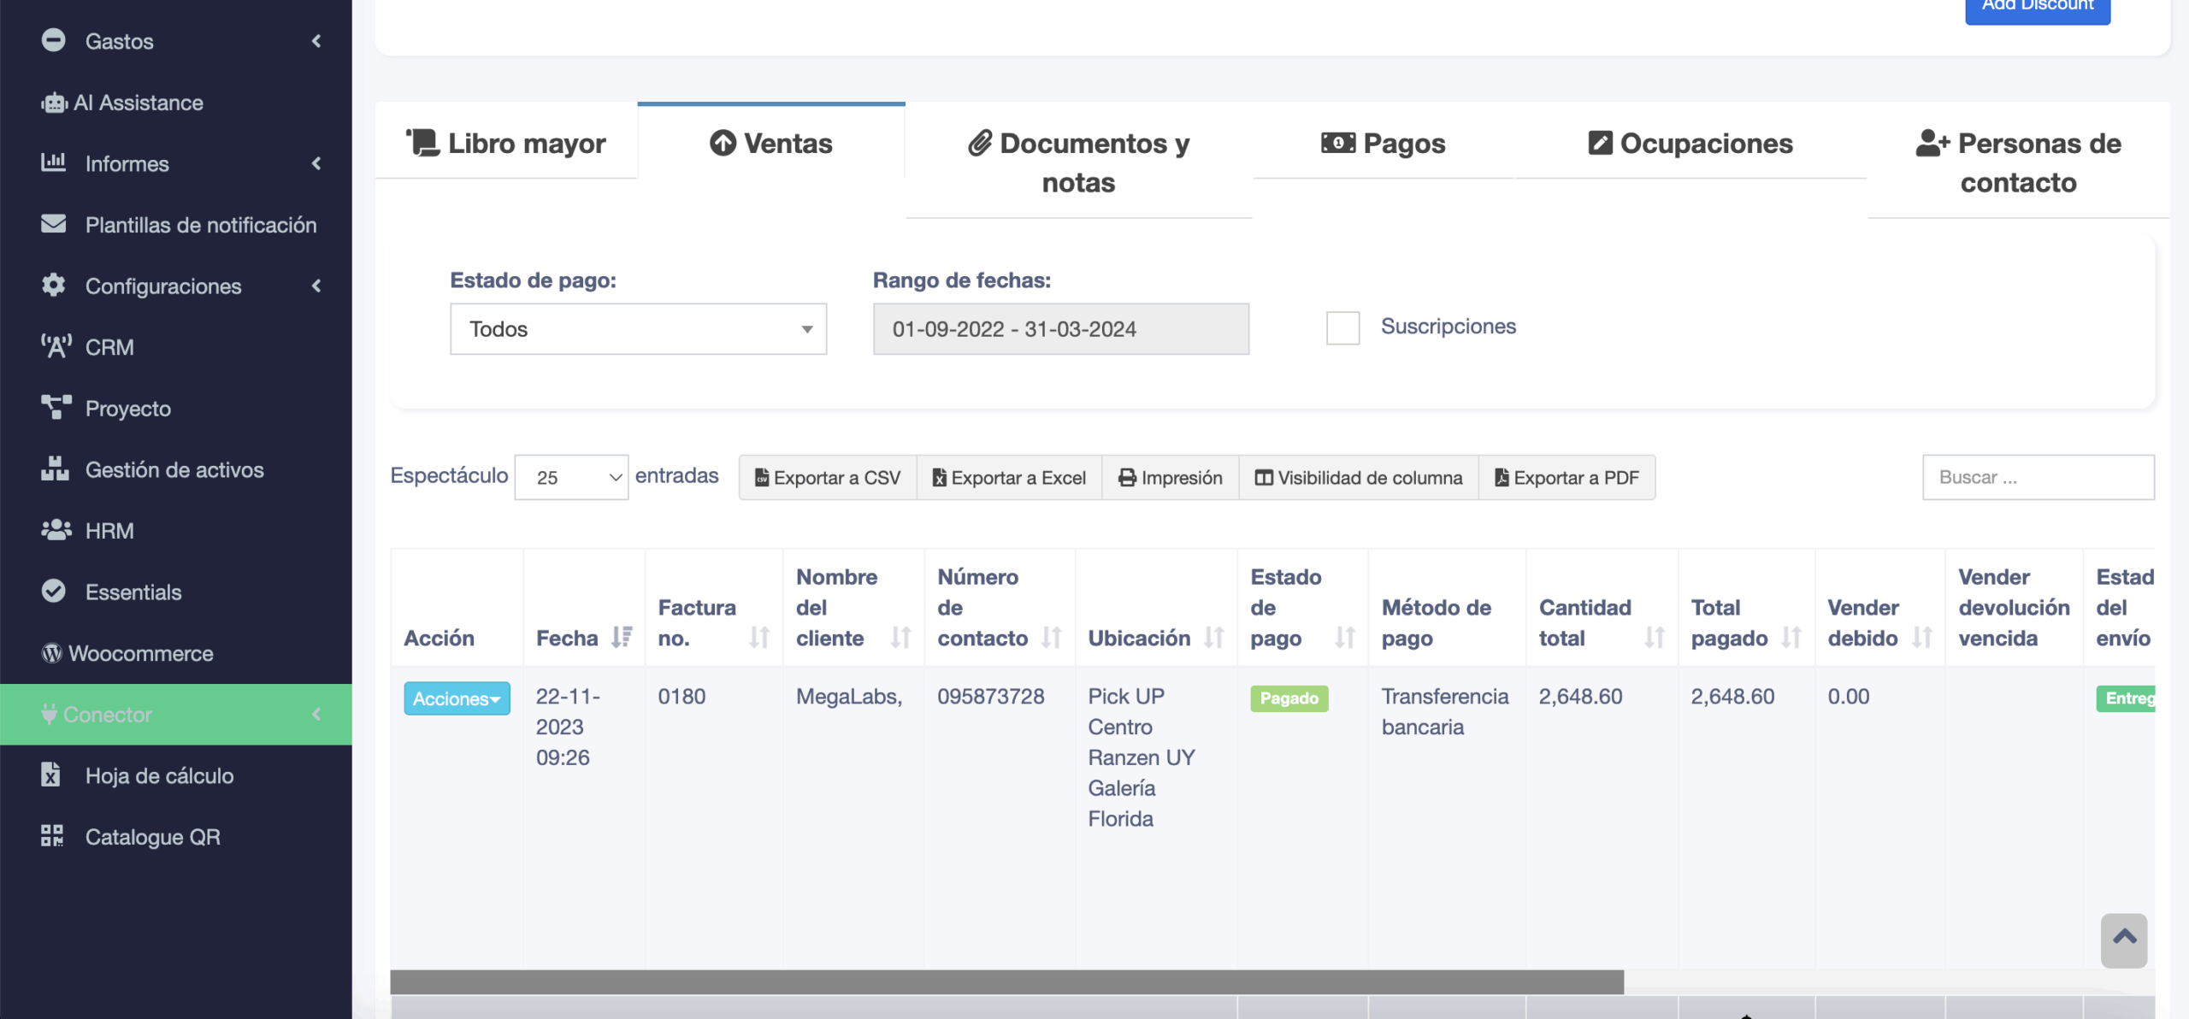Click the HRM people icon
The image size is (2189, 1019).
56,530
